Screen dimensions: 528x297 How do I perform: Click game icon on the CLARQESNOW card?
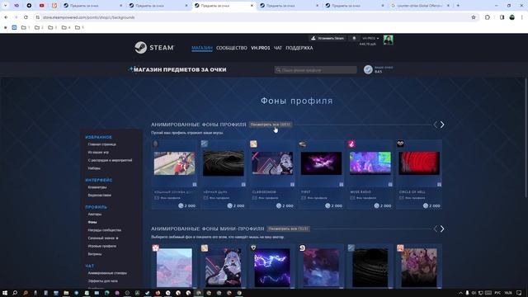pyautogui.click(x=253, y=144)
